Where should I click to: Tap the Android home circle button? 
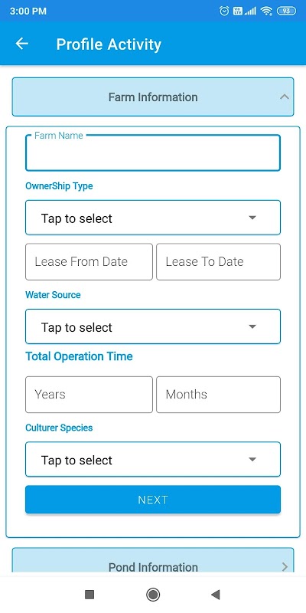152,595
